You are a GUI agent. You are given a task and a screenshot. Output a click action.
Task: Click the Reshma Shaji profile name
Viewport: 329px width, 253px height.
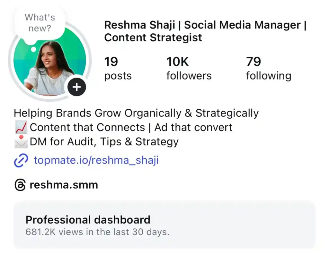(x=139, y=25)
